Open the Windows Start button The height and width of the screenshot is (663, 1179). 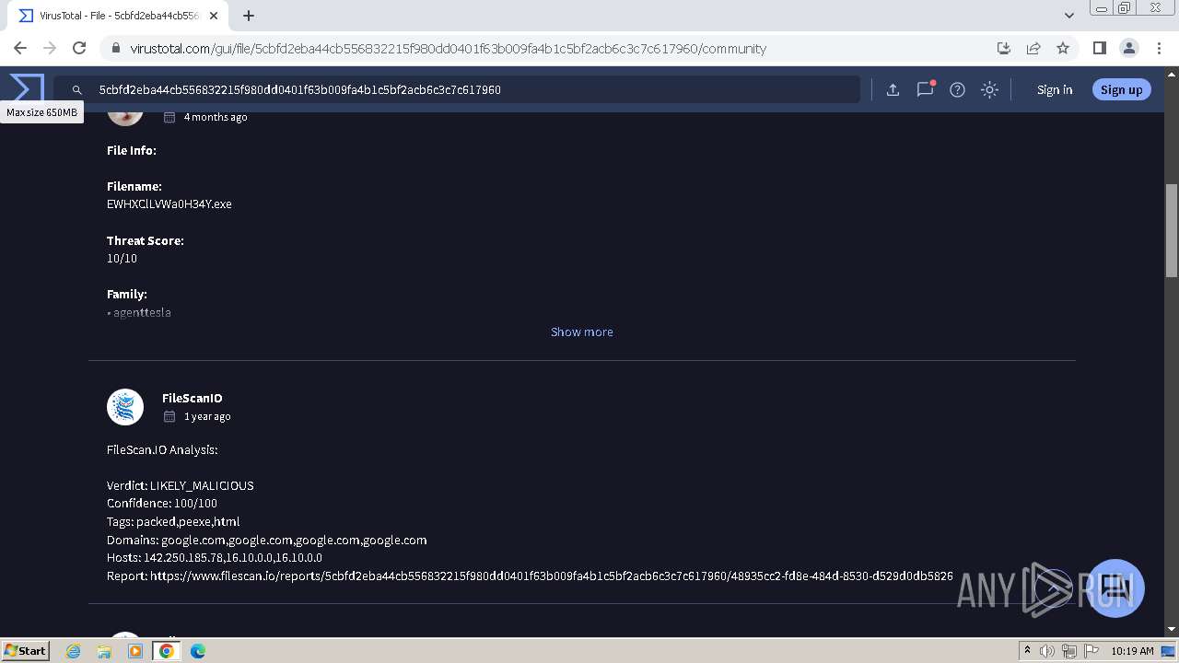(25, 650)
